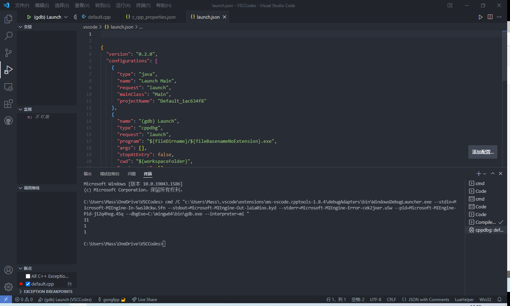Switch to the 问题 panel tab
Screen dimensions: 510x306
point(132,174)
